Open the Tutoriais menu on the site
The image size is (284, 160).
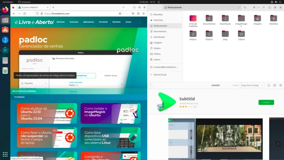pyautogui.click(x=74, y=22)
